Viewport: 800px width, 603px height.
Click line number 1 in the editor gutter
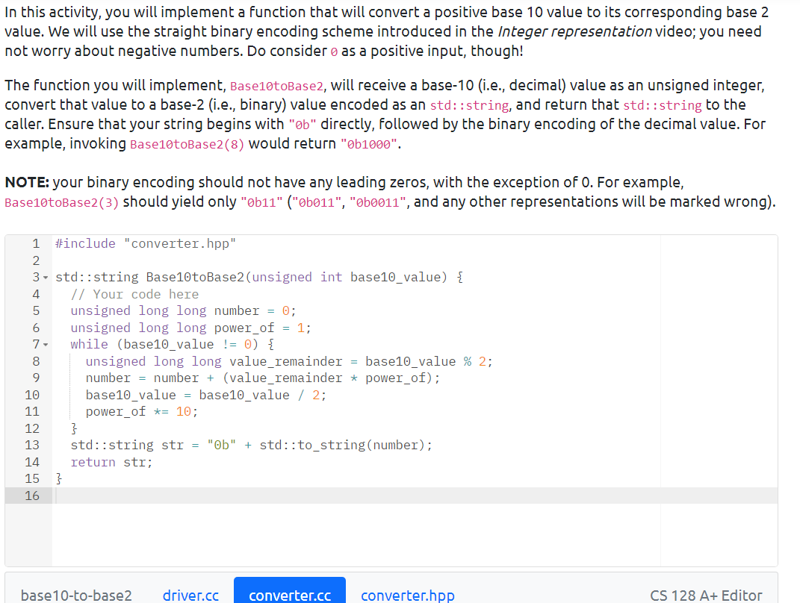coord(35,243)
